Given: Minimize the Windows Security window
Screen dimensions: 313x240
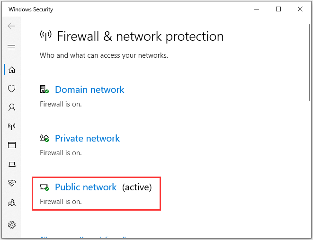Looking at the screenshot, I should tap(257, 9).
